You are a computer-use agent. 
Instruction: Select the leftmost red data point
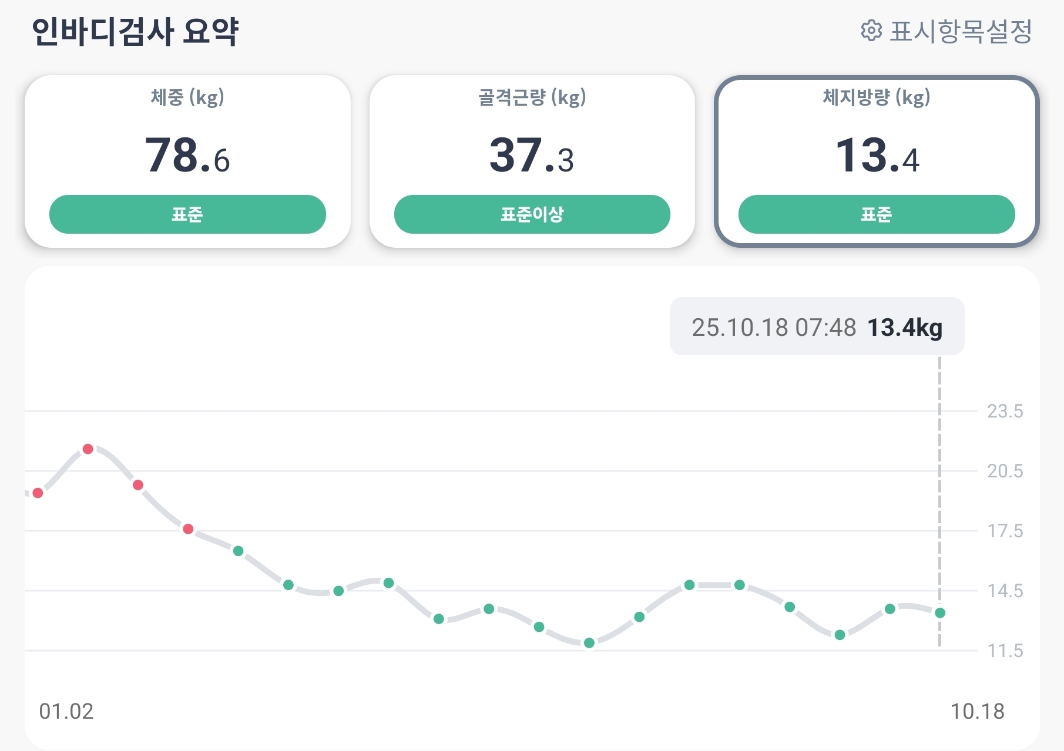(38, 493)
